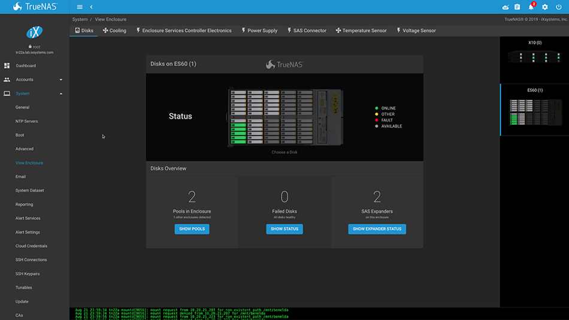
Task: Click View Enclosure breadcrumb text
Action: pos(111,19)
